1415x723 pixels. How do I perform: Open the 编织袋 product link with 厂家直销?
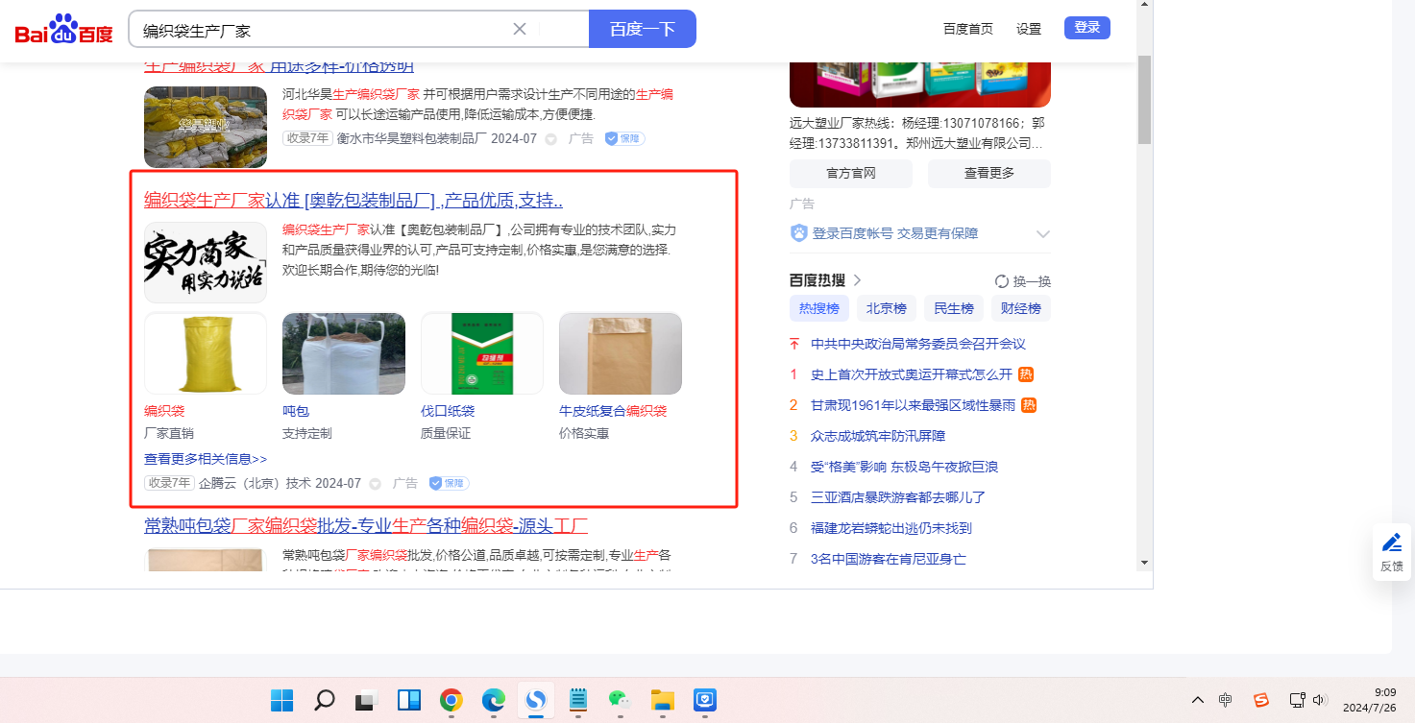(164, 411)
